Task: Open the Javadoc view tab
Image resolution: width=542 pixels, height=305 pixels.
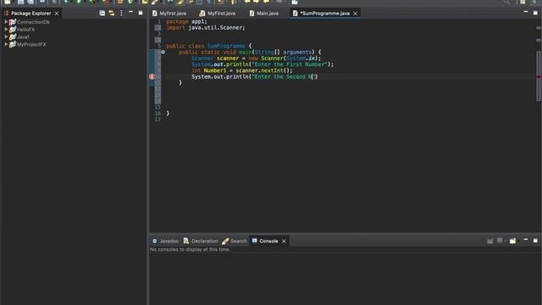Action: coord(166,241)
